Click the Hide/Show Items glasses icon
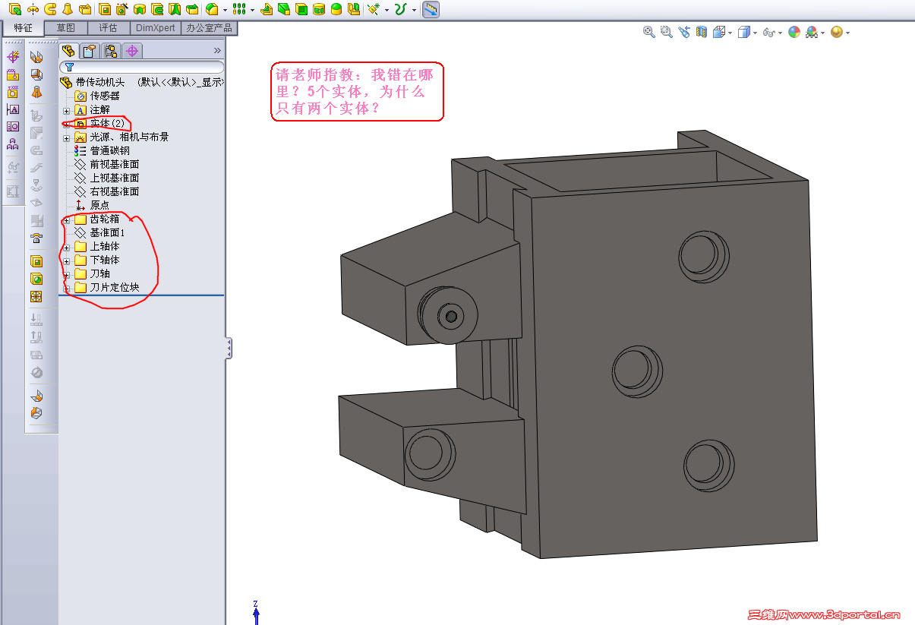915x625 pixels. click(x=768, y=33)
